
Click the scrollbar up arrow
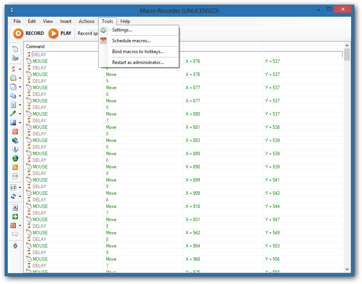coord(347,45)
